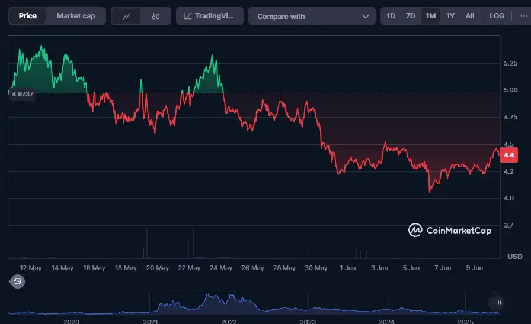This screenshot has width=531, height=324.
Task: Open the more options ellipsis menu
Action: point(523,16)
